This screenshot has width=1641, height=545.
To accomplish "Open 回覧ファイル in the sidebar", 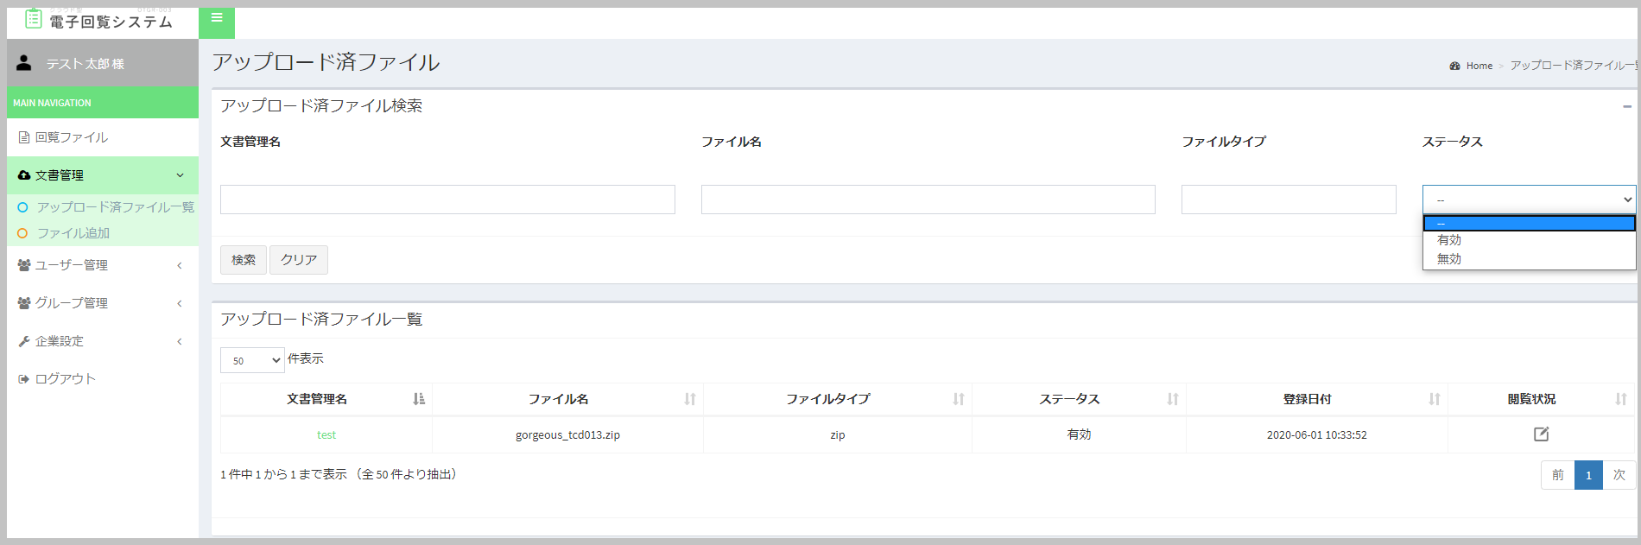I will coord(72,137).
